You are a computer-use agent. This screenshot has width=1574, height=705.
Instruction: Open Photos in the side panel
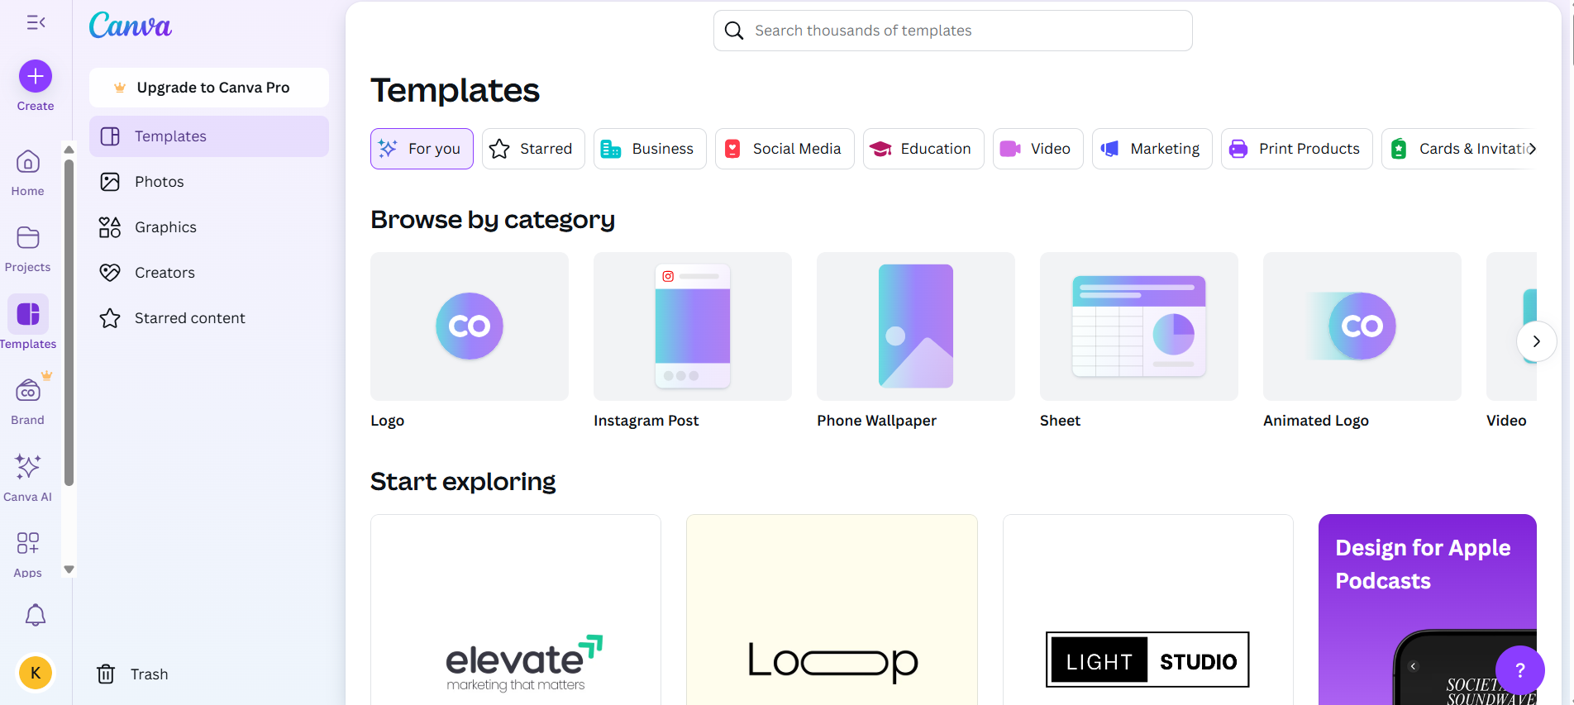point(209,182)
